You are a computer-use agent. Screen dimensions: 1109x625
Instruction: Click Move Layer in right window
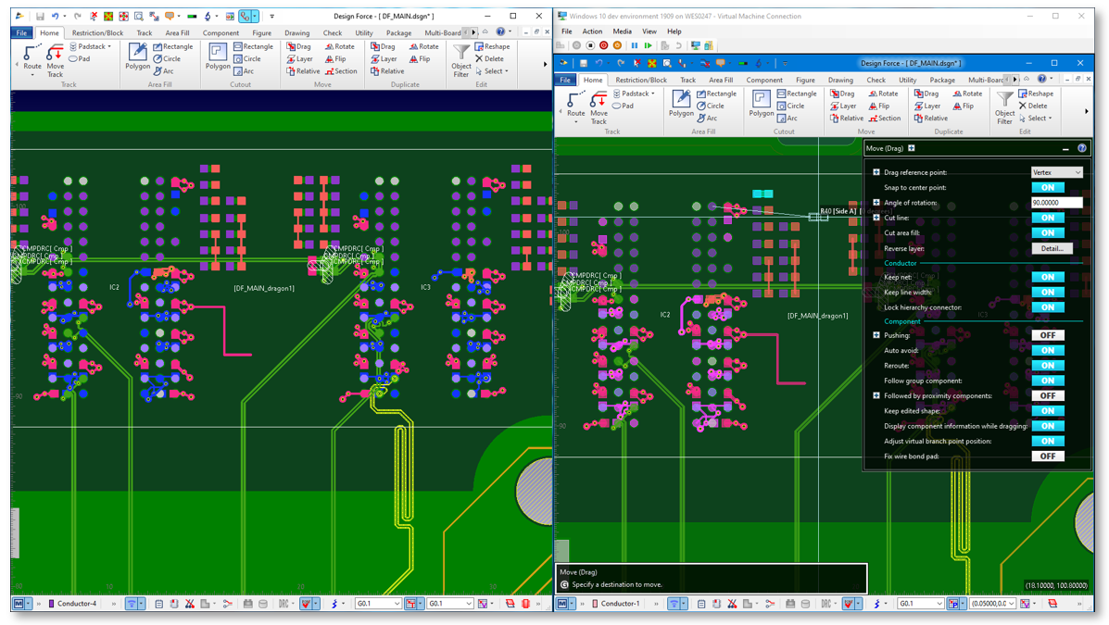click(x=843, y=106)
